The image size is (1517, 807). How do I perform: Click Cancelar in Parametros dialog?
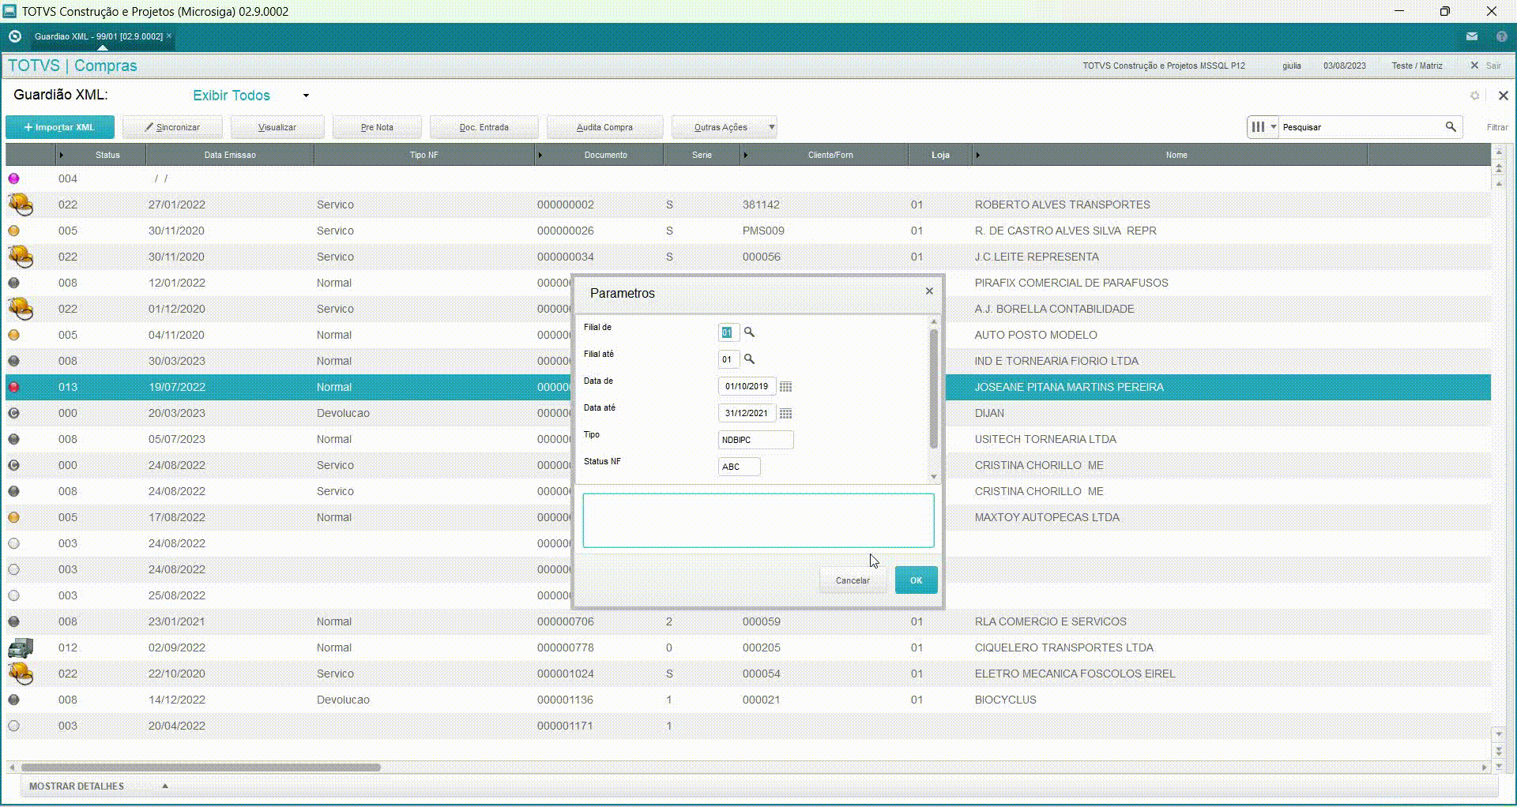(853, 580)
